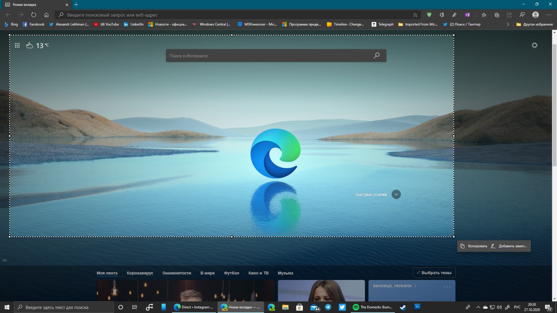Viewport: 557px width, 313px height.
Task: Open the Telegraph bookmark
Action: click(x=383, y=24)
